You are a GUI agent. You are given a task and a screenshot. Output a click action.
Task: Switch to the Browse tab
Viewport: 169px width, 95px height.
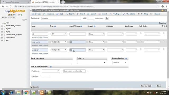pyautogui.click(x=36, y=14)
